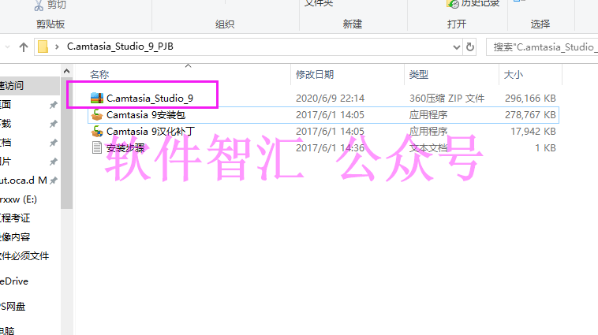Select the C.amtasia_Studio_9 file name
The image size is (598, 335).
150,99
